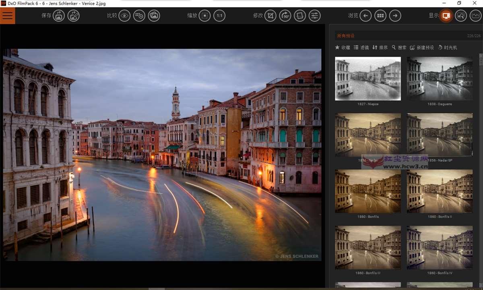
Task: Click the save-as export icon
Action: click(x=73, y=16)
